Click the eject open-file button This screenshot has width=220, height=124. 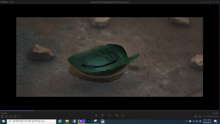(x=97, y=115)
